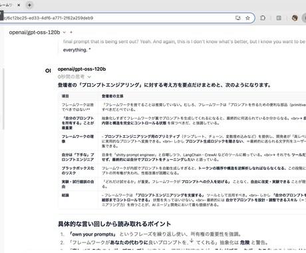The image size is (306, 253).
Task: Click the own your prompts list item
Action: point(155,234)
